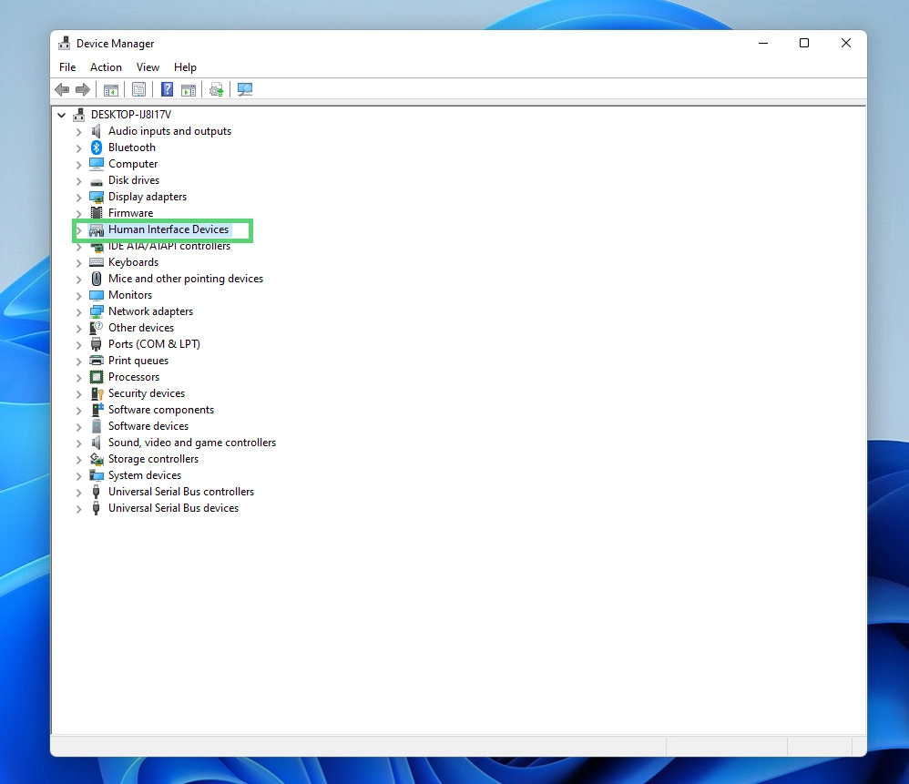
Task: Open Properties from the toolbar icon
Action: point(138,89)
